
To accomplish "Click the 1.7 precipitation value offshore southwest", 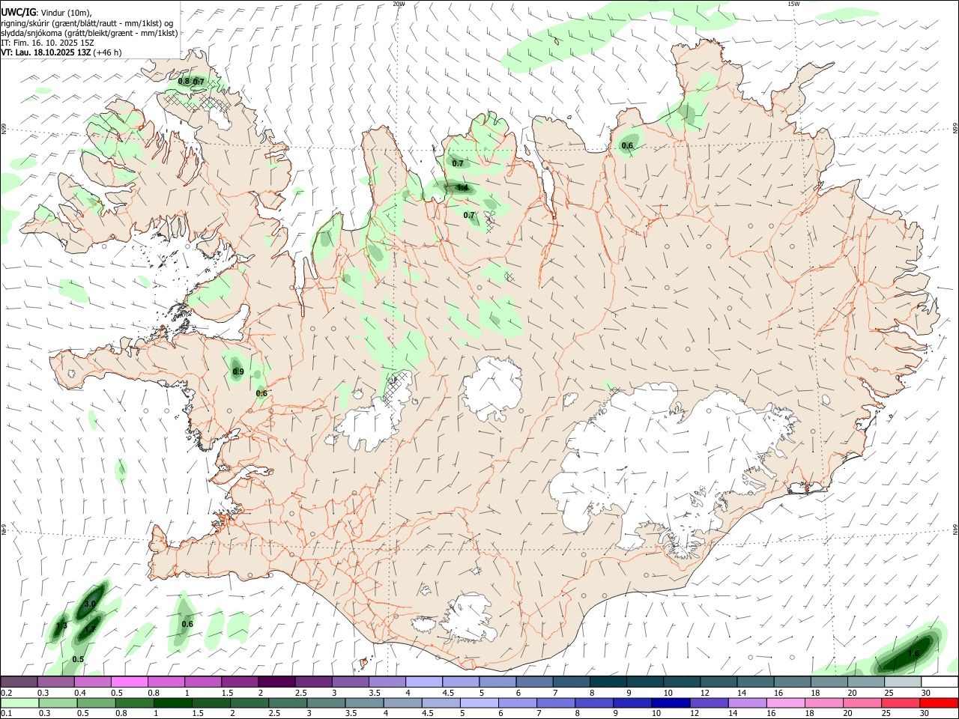I will [89, 629].
